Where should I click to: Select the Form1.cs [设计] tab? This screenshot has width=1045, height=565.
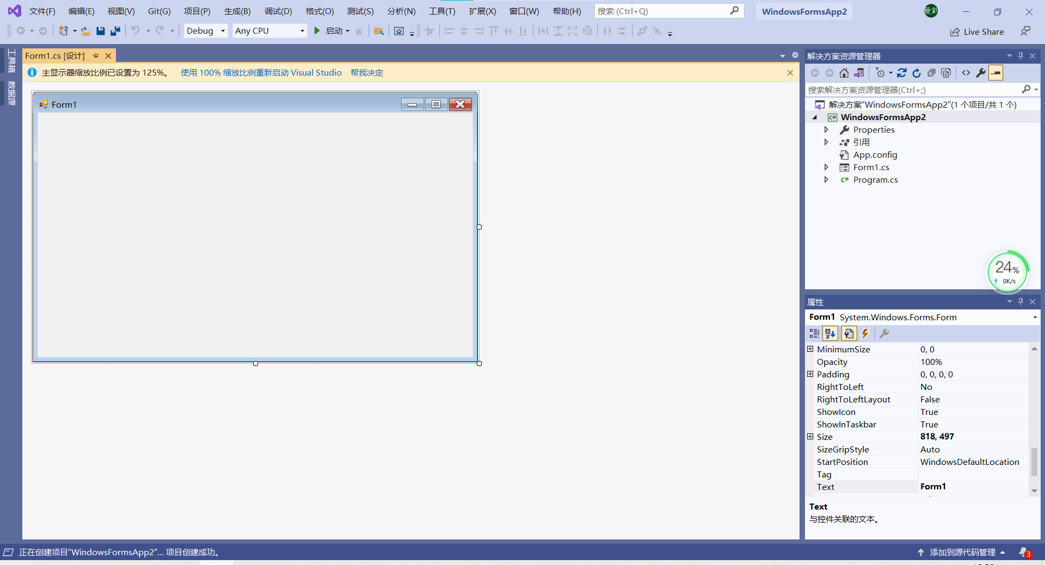[x=54, y=55]
